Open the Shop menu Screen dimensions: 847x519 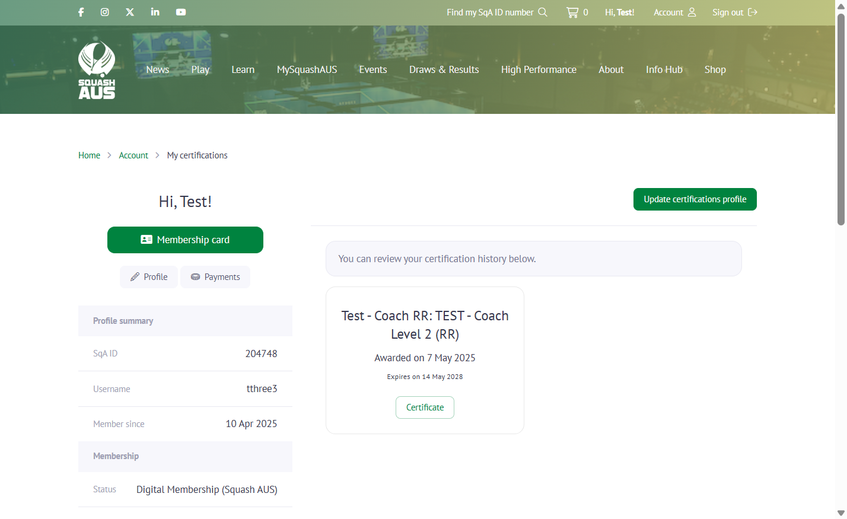click(715, 69)
